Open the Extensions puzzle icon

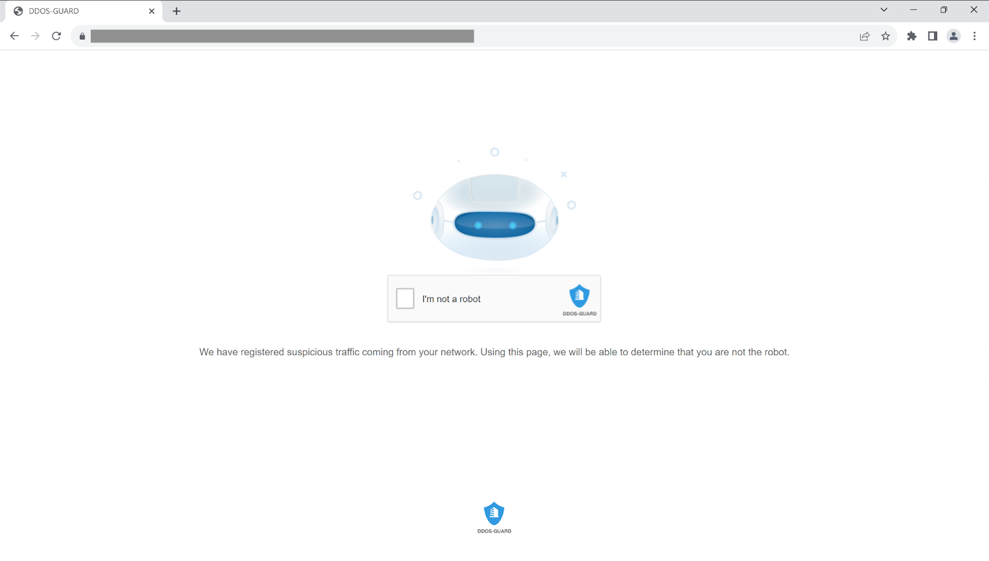point(912,36)
